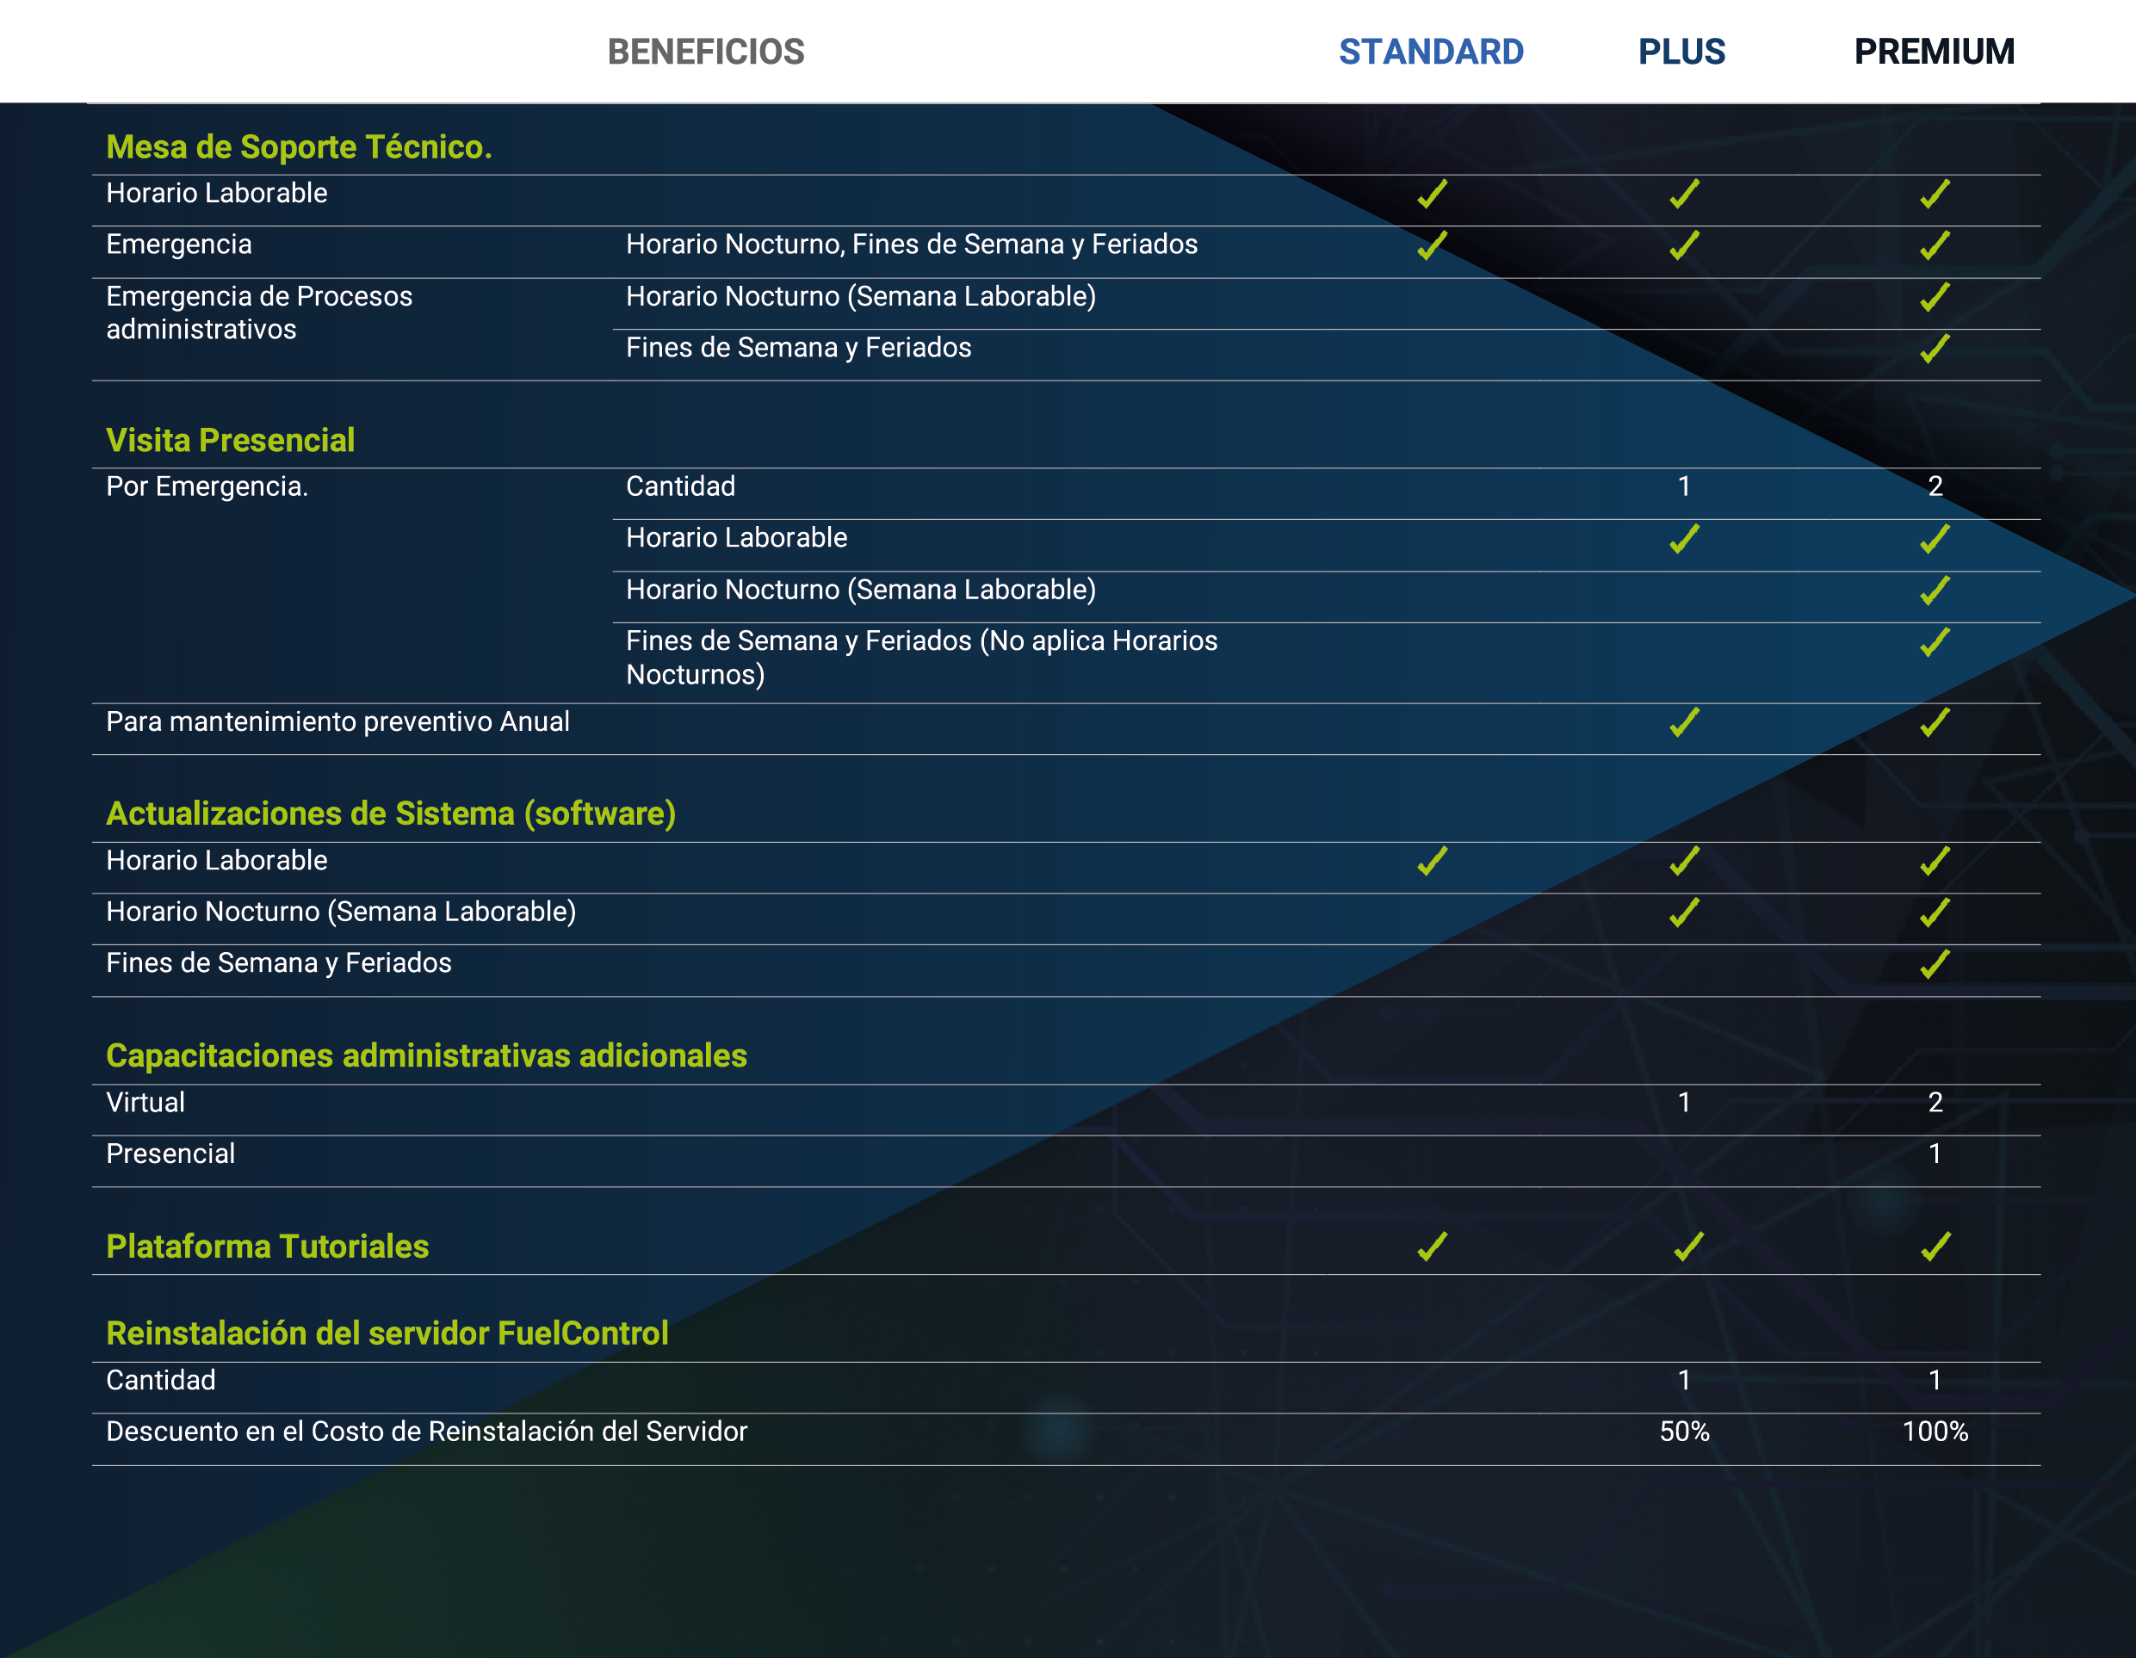This screenshot has height=1658, width=2136.
Task: Click the BENEFICIOS column heading
Action: tap(705, 51)
